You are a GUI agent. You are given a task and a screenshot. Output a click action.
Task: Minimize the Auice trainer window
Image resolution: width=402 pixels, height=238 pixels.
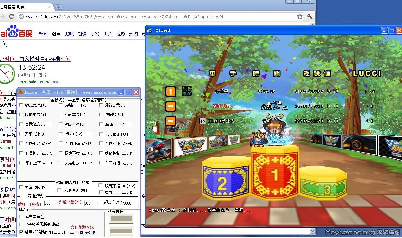(x=122, y=92)
